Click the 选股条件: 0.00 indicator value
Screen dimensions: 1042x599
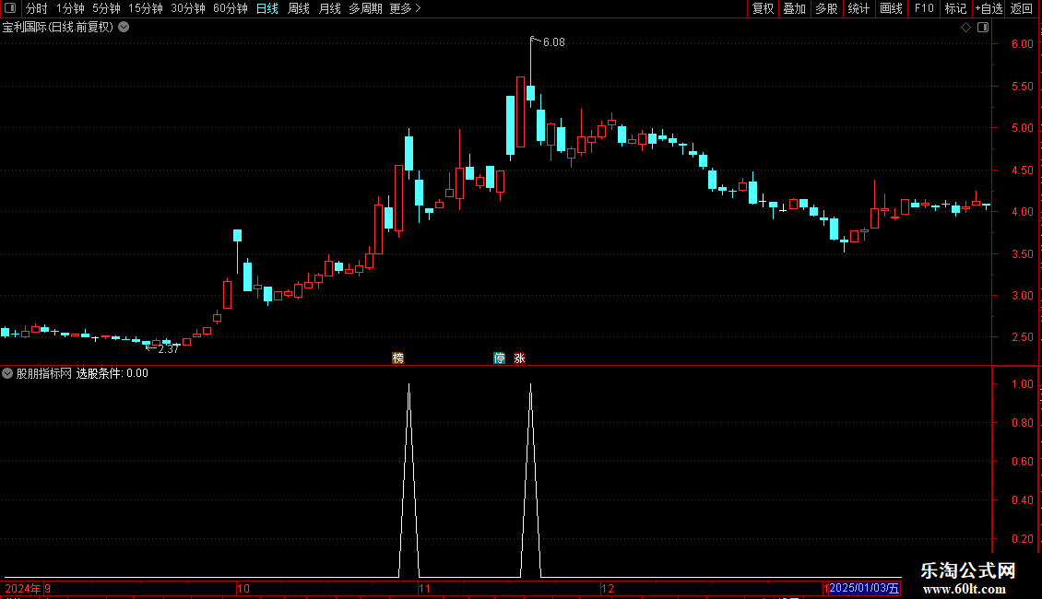coord(112,373)
